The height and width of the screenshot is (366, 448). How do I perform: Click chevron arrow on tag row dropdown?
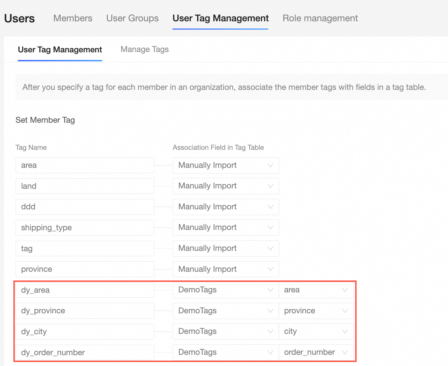coord(270,249)
